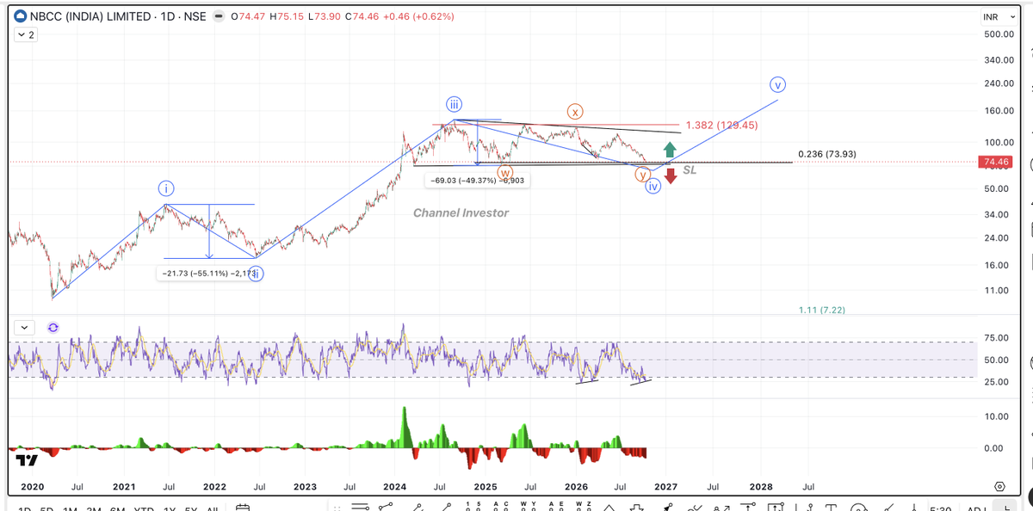Click the grey market status pill beside NSE
This screenshot has height=511, width=1033.
pos(219,16)
